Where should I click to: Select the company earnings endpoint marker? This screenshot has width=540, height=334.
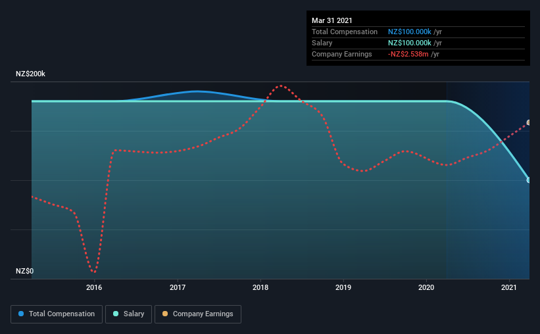tap(529, 122)
